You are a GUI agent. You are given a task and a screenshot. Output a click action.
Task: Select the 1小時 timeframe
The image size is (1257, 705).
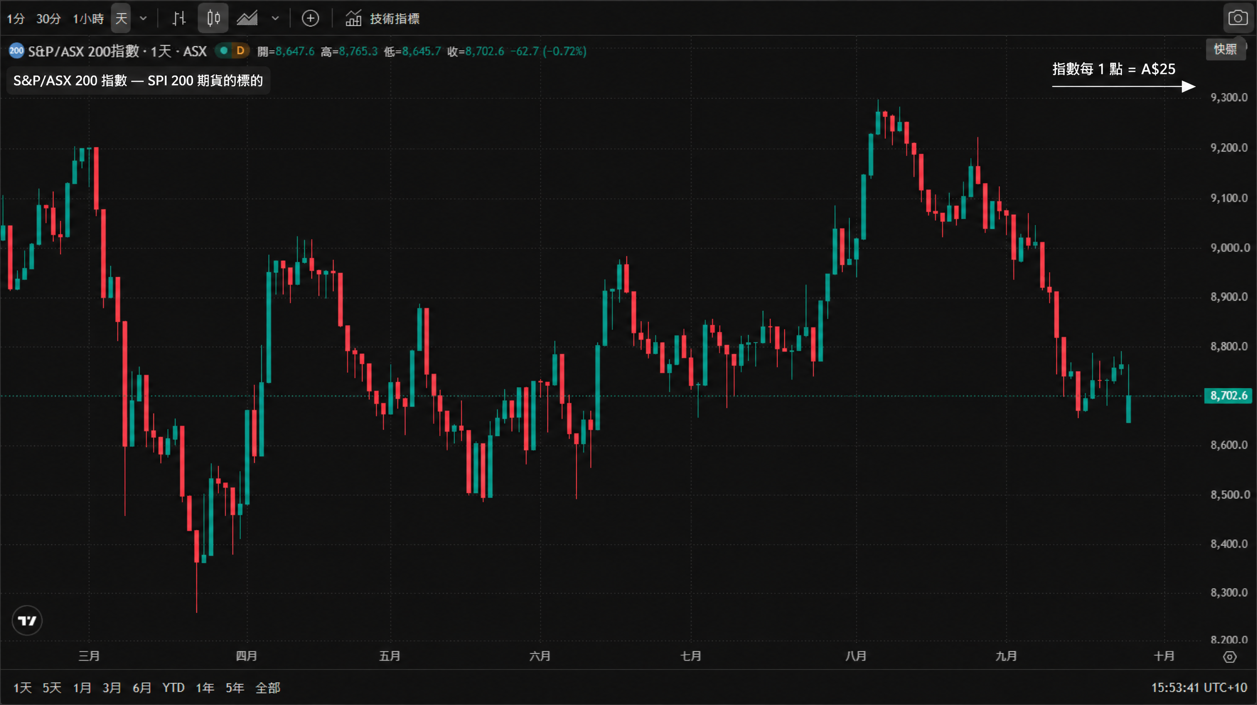tap(88, 18)
